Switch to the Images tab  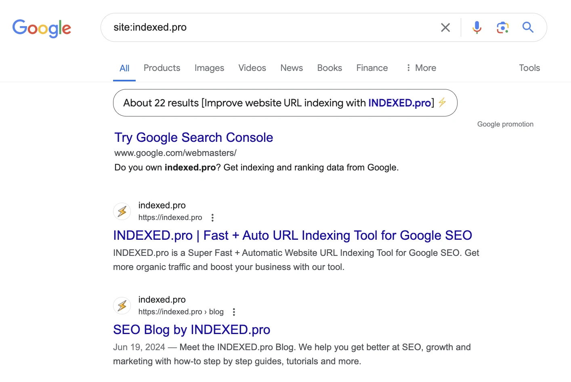pyautogui.click(x=209, y=68)
